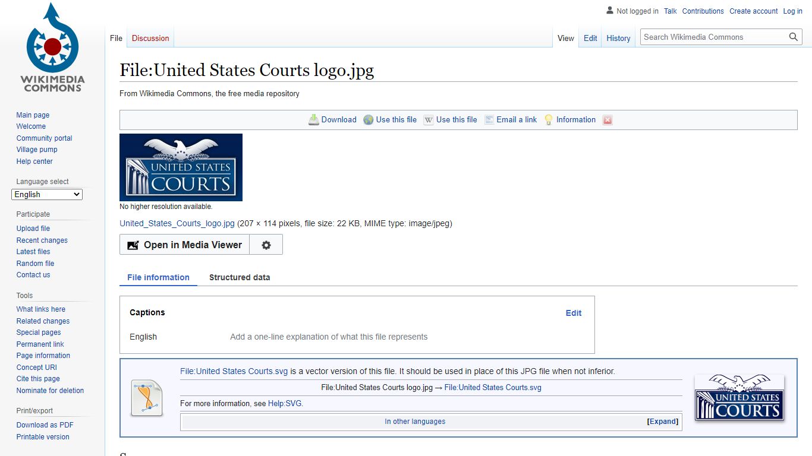Click the Cite this page link

coord(38,379)
